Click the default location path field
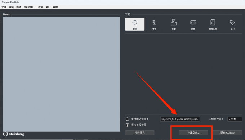The image size is (245, 140). click(180, 119)
